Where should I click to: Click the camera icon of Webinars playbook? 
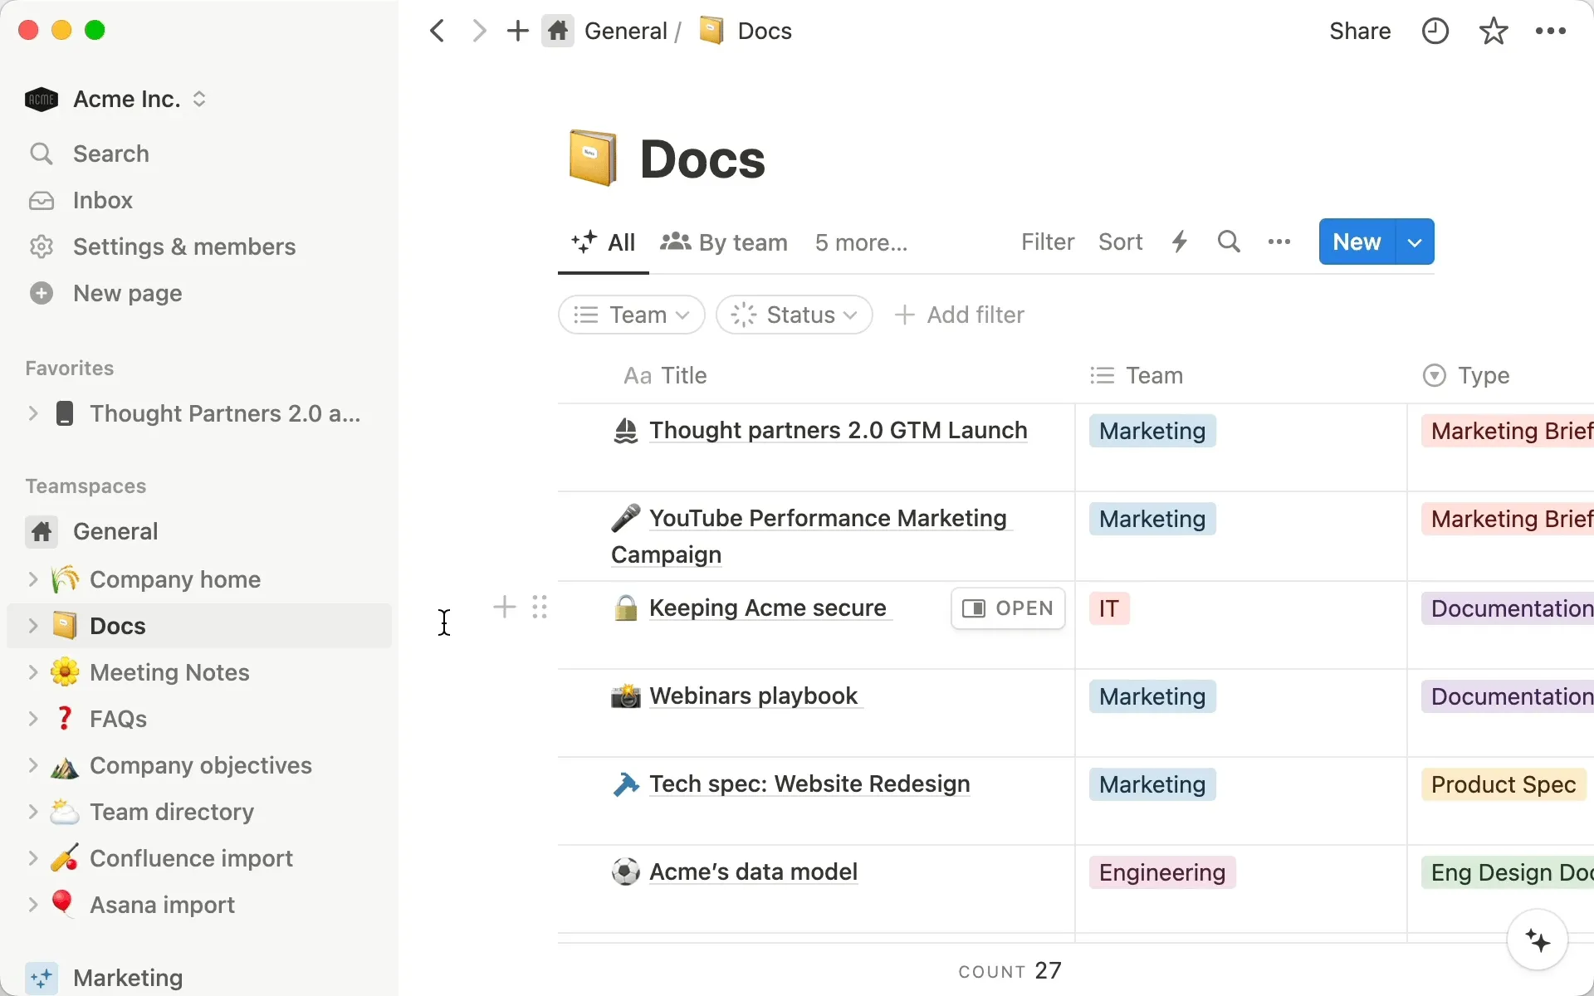pos(625,696)
